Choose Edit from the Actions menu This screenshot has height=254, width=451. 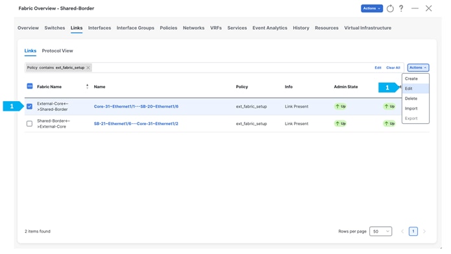415,89
